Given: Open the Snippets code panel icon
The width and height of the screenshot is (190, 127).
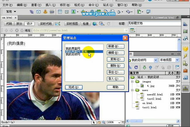Looking at the screenshot, I should [185, 78].
